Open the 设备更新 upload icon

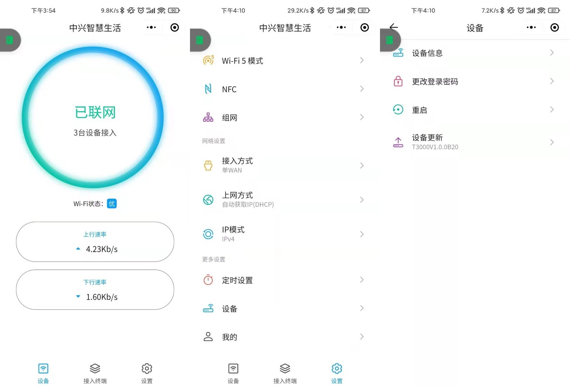[398, 142]
